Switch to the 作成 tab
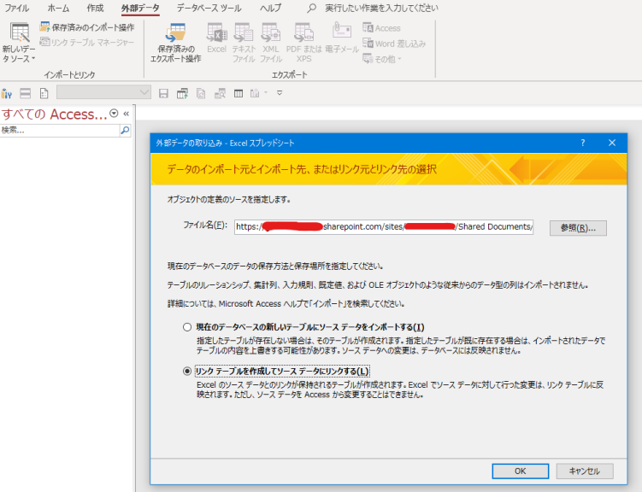Viewport: 642px width, 492px height. point(95,8)
